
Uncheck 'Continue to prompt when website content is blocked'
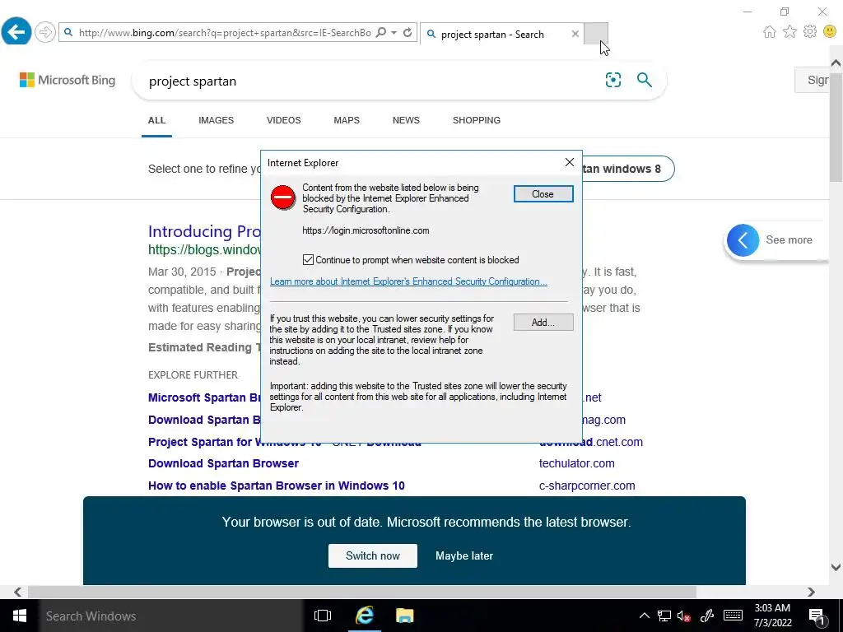tap(308, 260)
